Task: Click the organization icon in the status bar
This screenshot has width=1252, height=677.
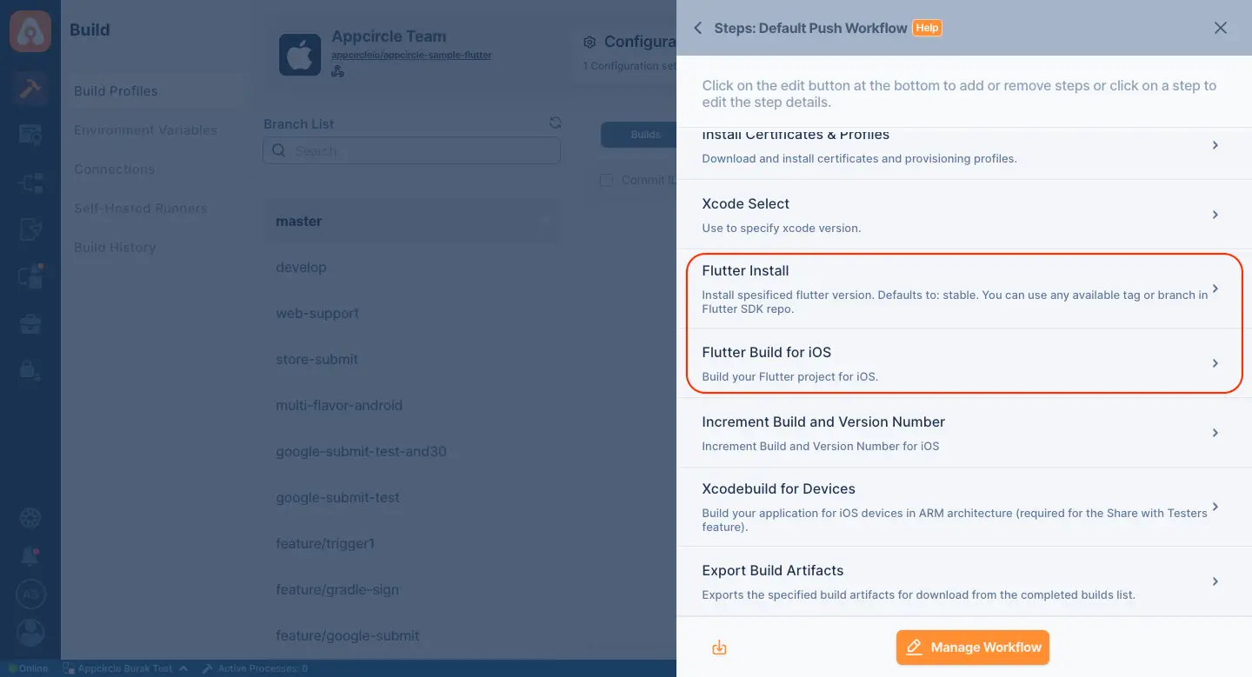Action: (x=67, y=668)
